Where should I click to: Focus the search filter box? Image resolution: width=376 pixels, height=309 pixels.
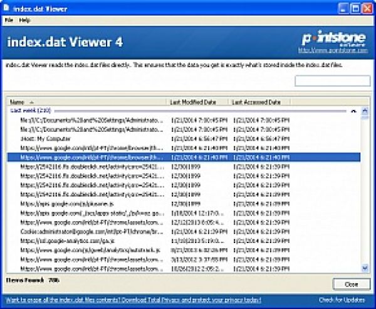click(332, 81)
